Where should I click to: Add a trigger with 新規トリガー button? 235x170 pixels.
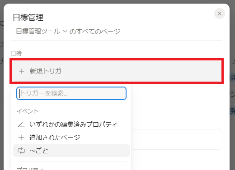pyautogui.click(x=117, y=71)
